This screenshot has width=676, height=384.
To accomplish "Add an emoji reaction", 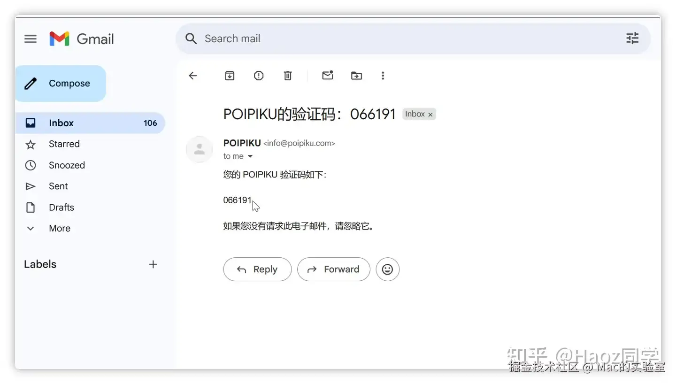I will 388,269.
